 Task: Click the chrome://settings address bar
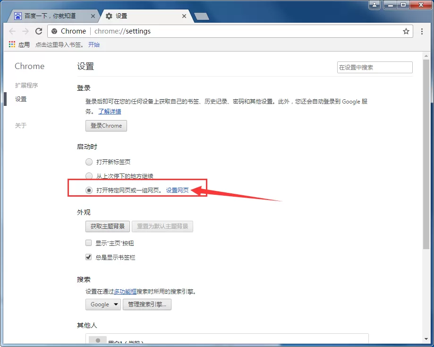click(x=230, y=31)
